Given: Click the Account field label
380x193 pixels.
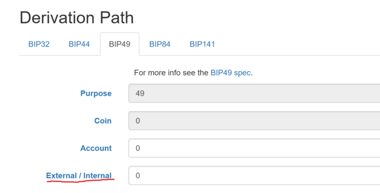Looking at the screenshot, I should click(96, 148).
